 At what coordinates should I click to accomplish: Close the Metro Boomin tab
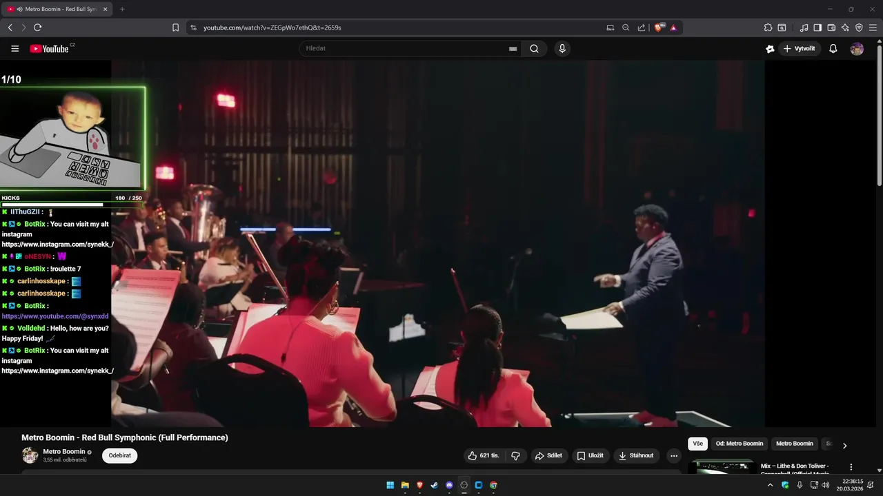[x=105, y=9]
